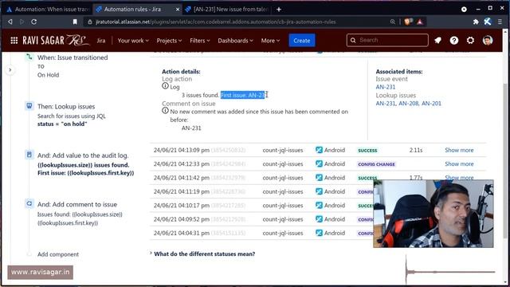Click highlighted First issue: AN-231 text
Screen dimensions: 510x287
point(244,95)
